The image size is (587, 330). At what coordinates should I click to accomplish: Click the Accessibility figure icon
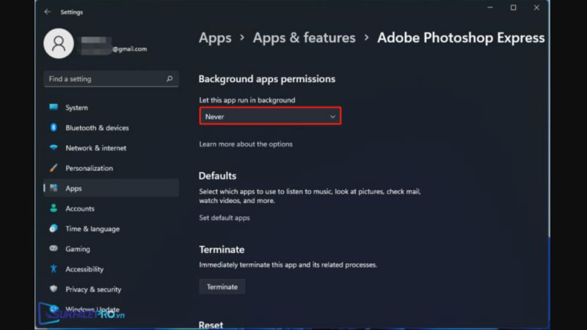pos(54,269)
